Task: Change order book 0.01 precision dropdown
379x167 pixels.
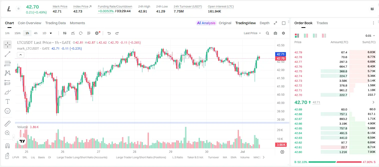Action: pyautogui.click(x=370, y=36)
